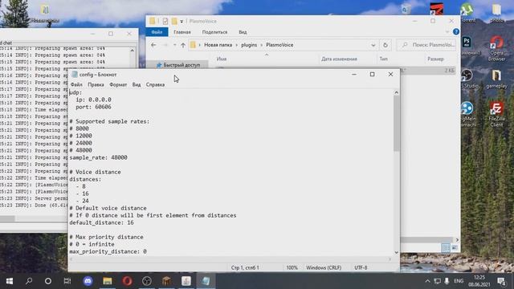Click the Explorer search box Поиск: PlasmoVoice
514x289 pixels.
click(x=426, y=45)
